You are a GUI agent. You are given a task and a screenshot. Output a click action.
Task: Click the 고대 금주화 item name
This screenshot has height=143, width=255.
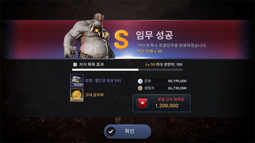click(94, 95)
